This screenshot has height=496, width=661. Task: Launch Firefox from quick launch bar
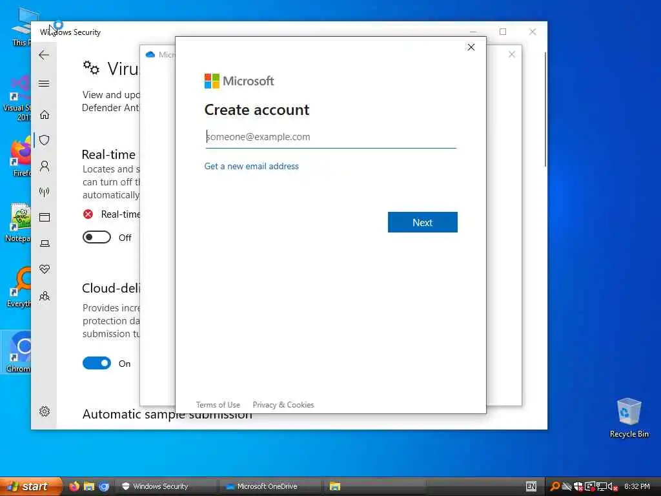[x=74, y=486]
